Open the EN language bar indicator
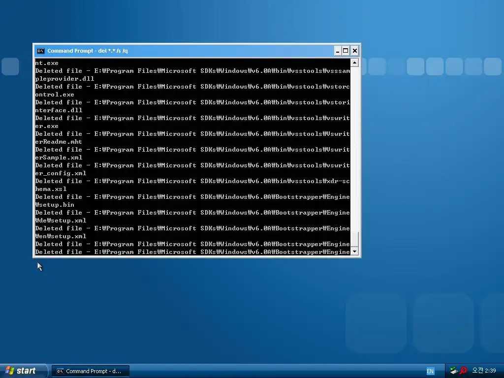The width and height of the screenshot is (504, 378). click(430, 371)
